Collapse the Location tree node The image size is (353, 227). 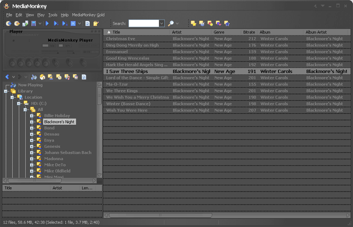(x=12, y=97)
